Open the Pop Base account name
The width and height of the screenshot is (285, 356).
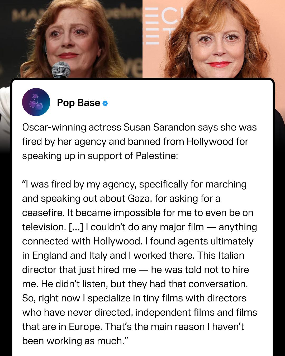pos(78,103)
